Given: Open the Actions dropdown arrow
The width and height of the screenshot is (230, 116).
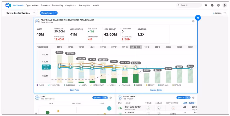Looking at the screenshot, I should [x=225, y=13].
